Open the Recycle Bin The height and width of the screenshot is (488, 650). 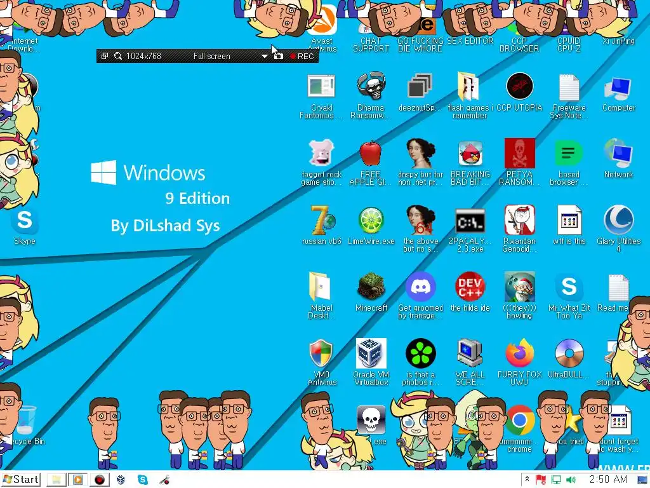[27, 420]
